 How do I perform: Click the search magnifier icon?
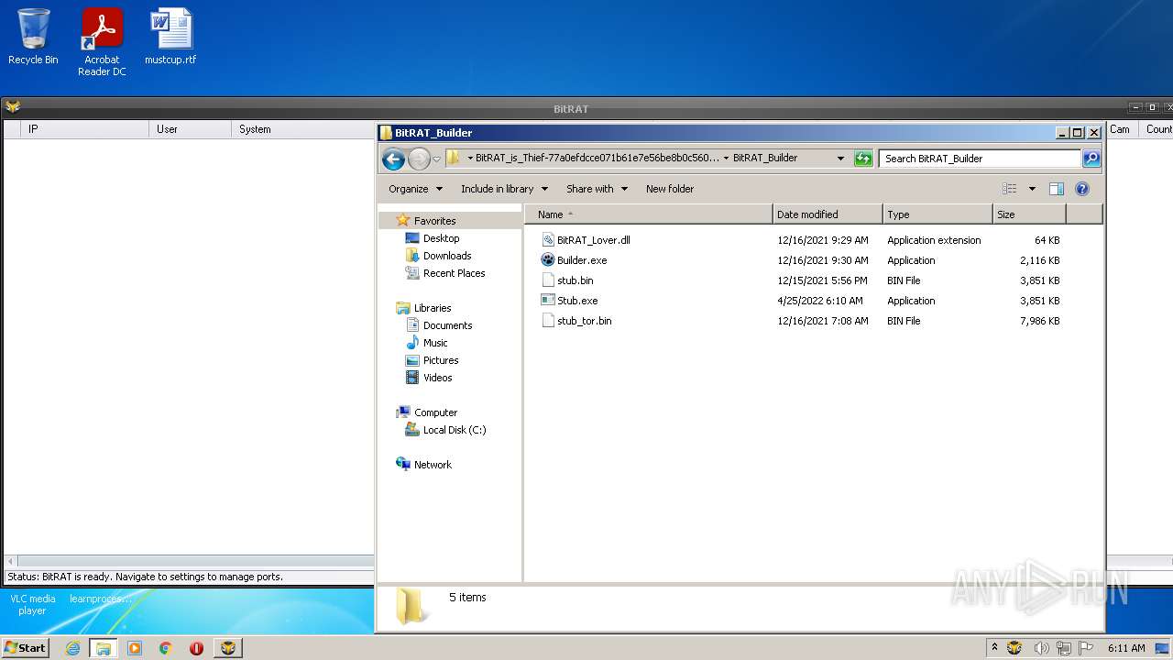[1091, 159]
